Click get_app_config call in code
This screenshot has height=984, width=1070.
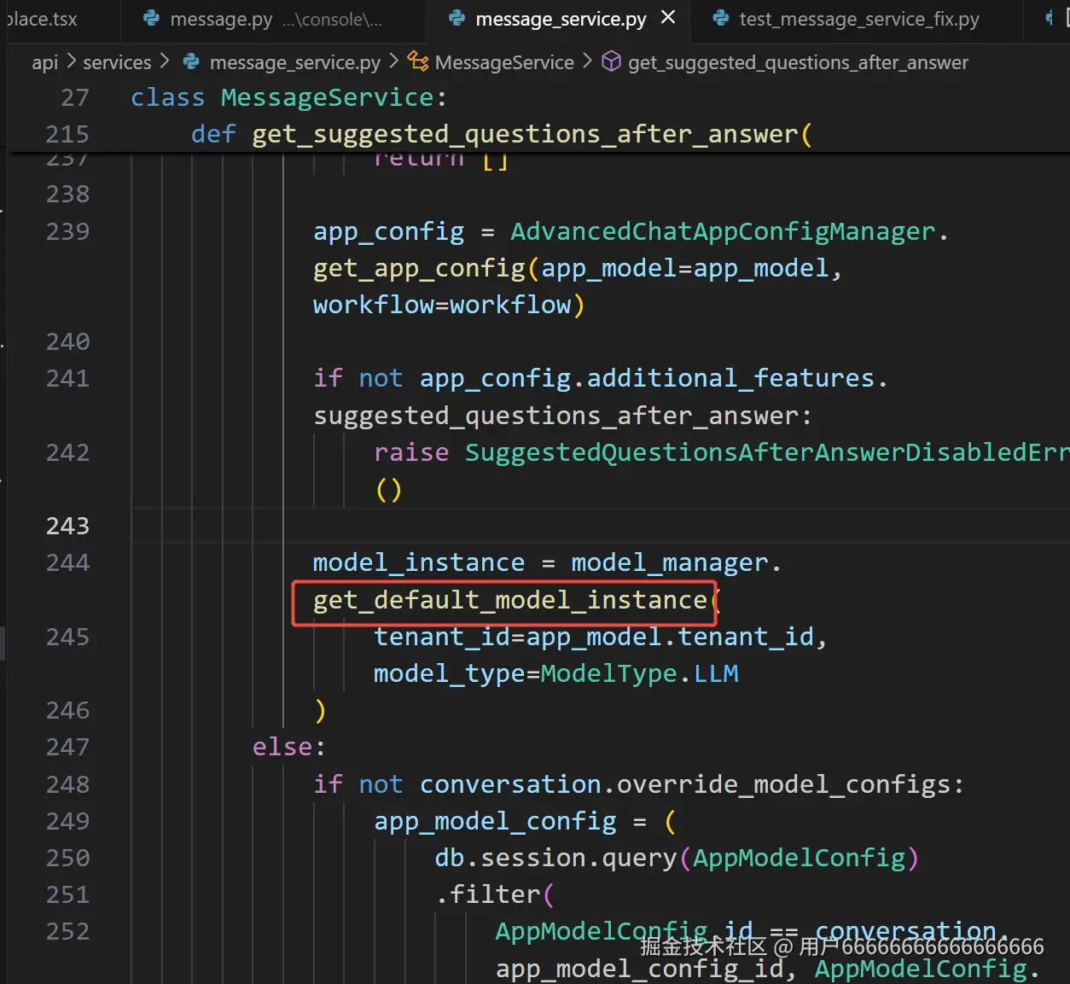(419, 268)
